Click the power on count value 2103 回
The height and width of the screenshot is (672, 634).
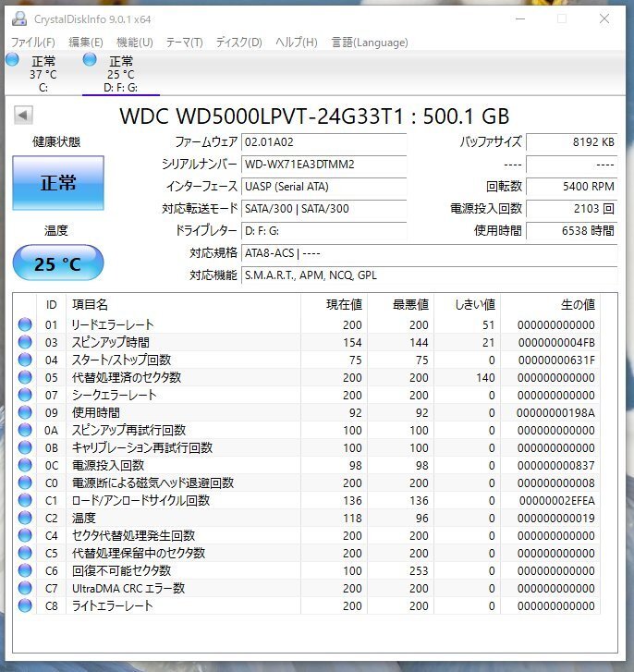click(571, 209)
